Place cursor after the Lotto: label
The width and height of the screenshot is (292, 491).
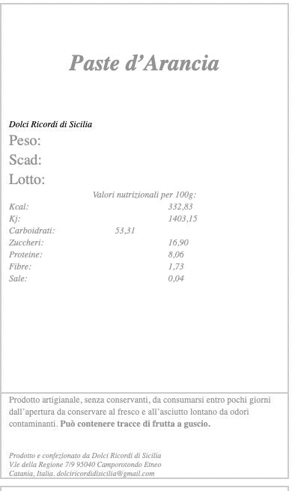46,180
